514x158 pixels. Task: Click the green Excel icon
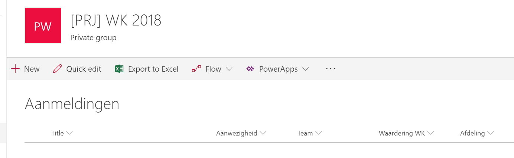tap(119, 69)
